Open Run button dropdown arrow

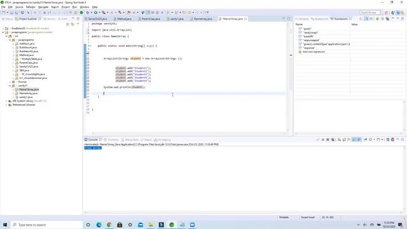point(99,13)
